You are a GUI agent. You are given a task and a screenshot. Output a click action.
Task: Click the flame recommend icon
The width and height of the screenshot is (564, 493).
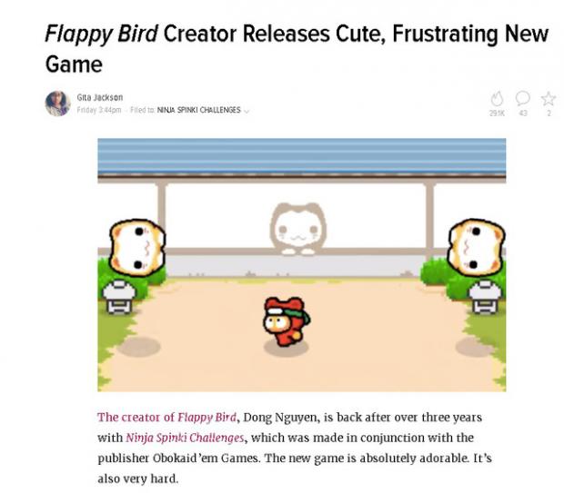click(x=497, y=99)
